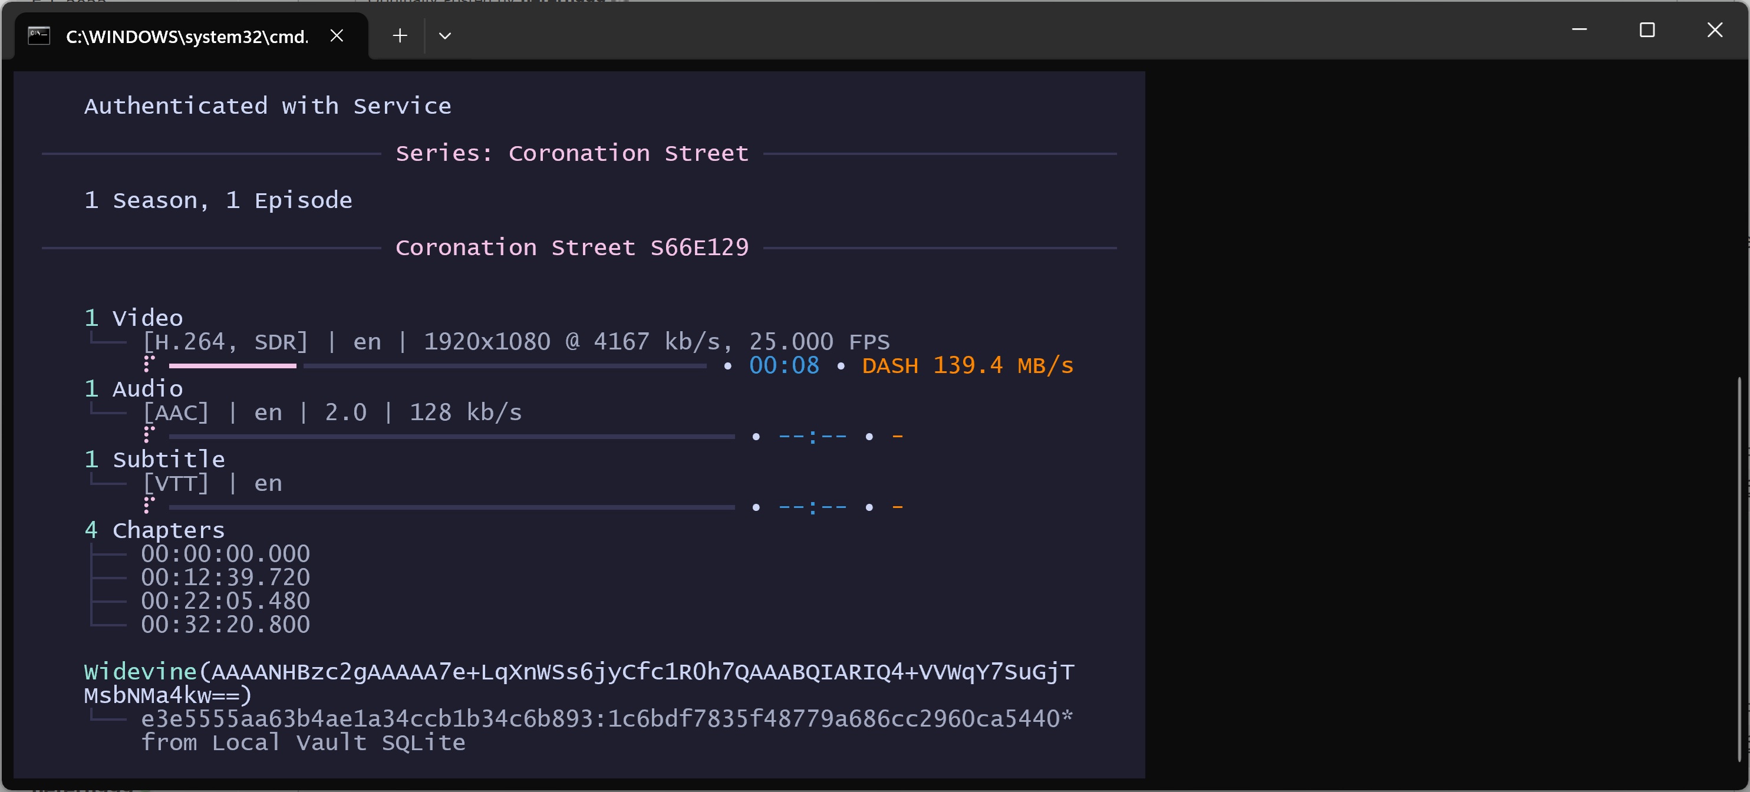
Task: Click the audio download progress bar
Action: click(x=451, y=437)
